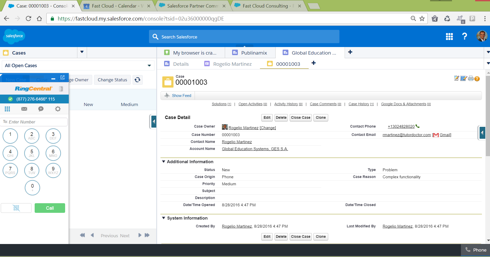The height and width of the screenshot is (257, 490).
Task: Click the top Edit button
Action: pyautogui.click(x=267, y=117)
